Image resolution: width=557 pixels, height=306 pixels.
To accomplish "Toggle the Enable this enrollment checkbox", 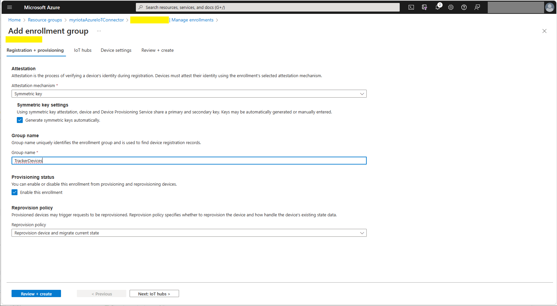I will pyautogui.click(x=15, y=192).
